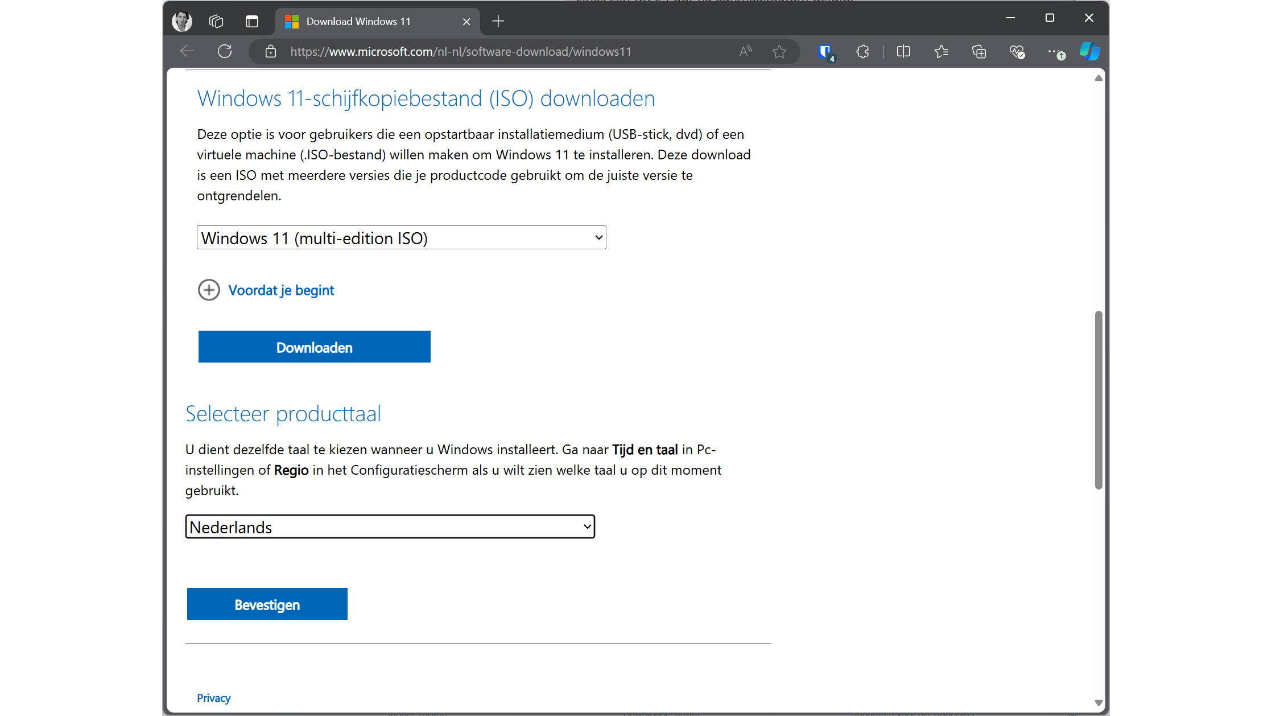Open the Extensions puzzle icon

coord(862,52)
